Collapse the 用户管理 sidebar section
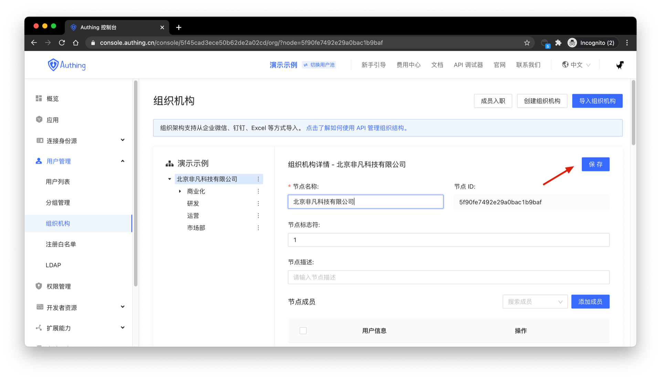This screenshot has width=661, height=379. [123, 161]
